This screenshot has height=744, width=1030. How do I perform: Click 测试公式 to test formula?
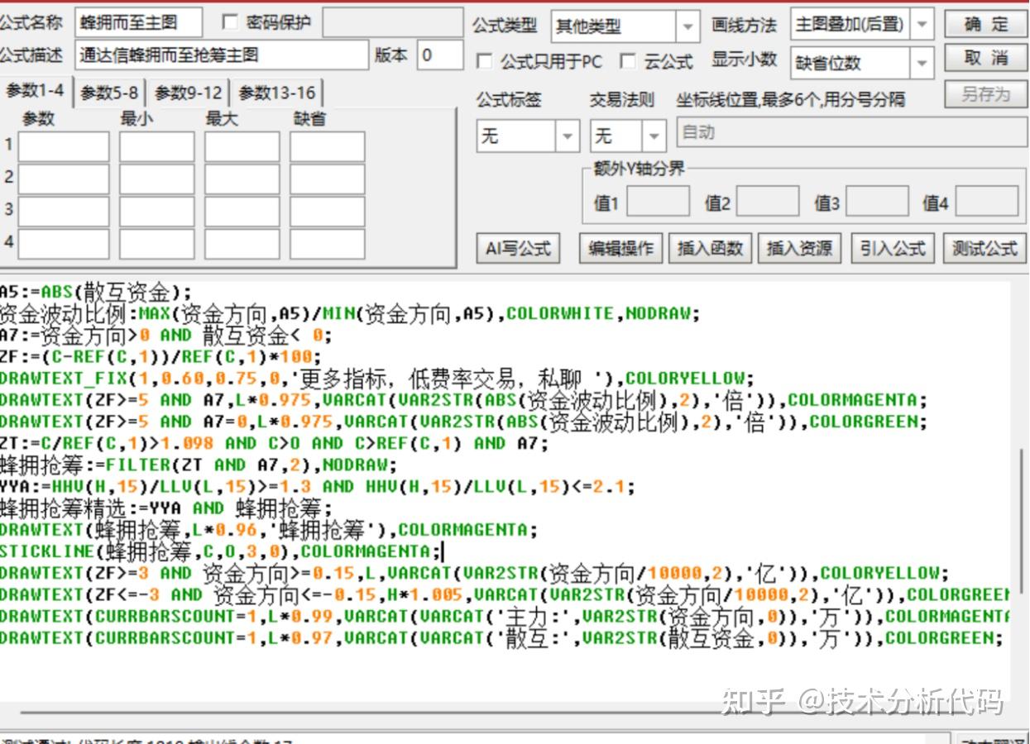[984, 248]
